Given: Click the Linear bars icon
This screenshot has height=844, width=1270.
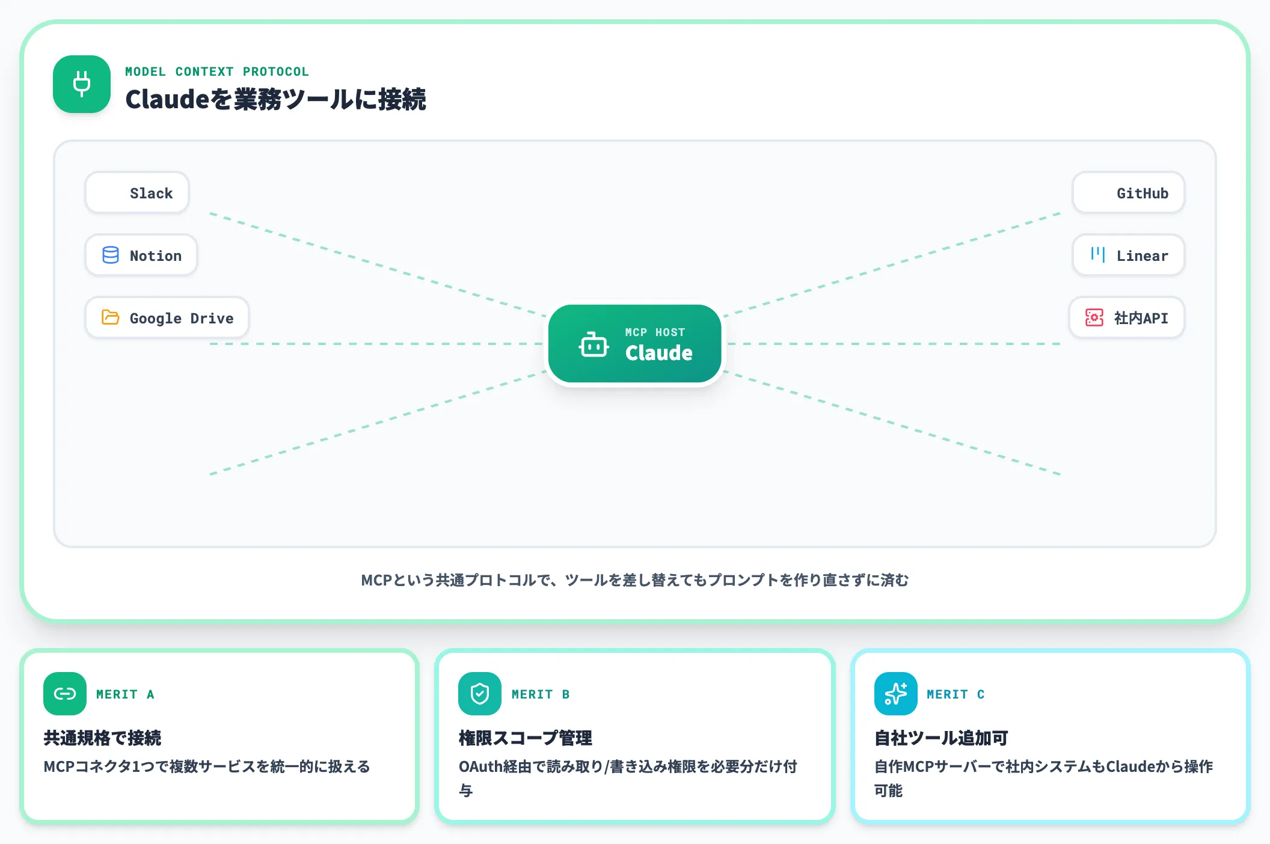Looking at the screenshot, I should pyautogui.click(x=1097, y=255).
